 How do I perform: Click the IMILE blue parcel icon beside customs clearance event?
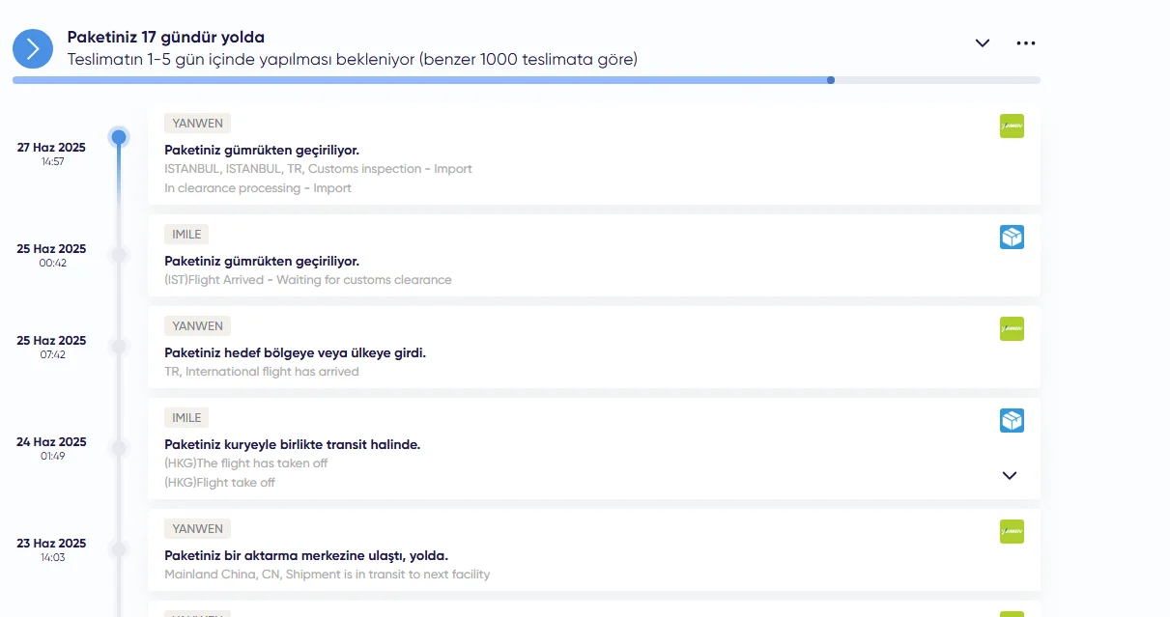point(1012,237)
